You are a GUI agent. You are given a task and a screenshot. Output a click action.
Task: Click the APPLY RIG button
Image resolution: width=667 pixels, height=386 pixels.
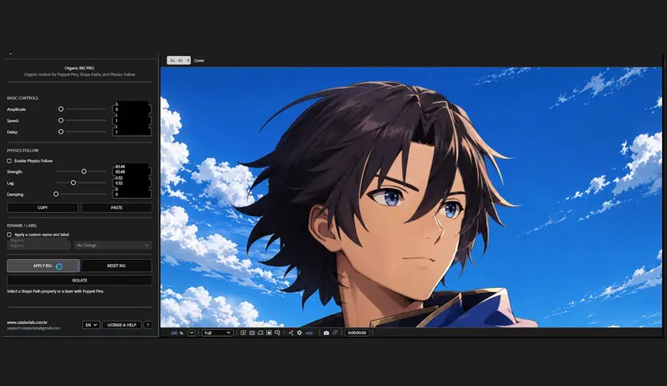click(42, 266)
